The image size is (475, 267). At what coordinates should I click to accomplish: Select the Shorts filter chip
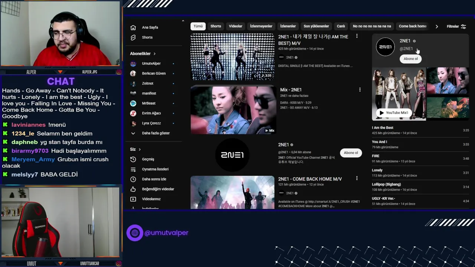pos(216,26)
